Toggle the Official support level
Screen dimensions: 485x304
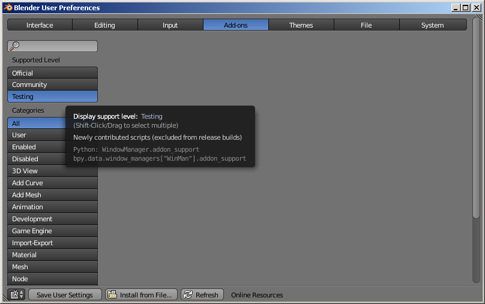(x=52, y=73)
